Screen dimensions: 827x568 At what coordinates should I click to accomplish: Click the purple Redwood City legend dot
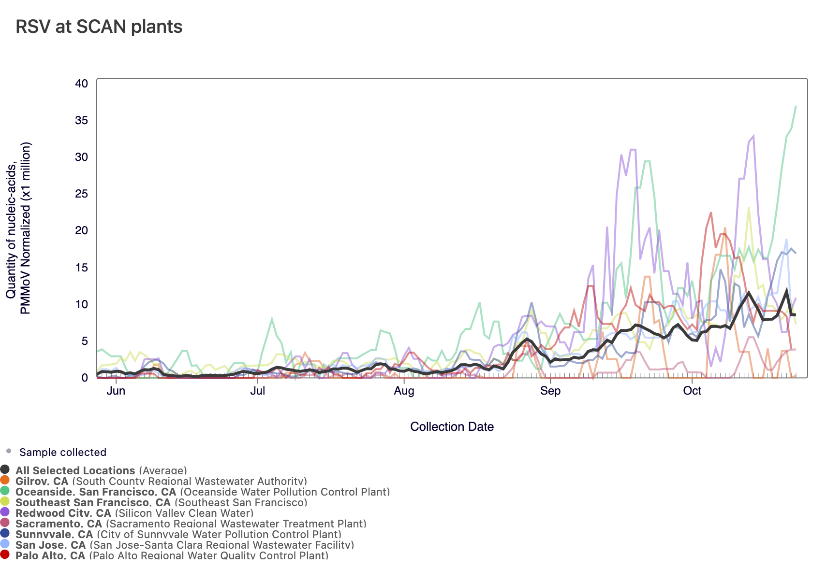click(x=5, y=512)
